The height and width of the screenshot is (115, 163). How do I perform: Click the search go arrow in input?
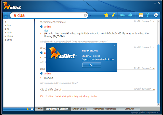pos(85,15)
